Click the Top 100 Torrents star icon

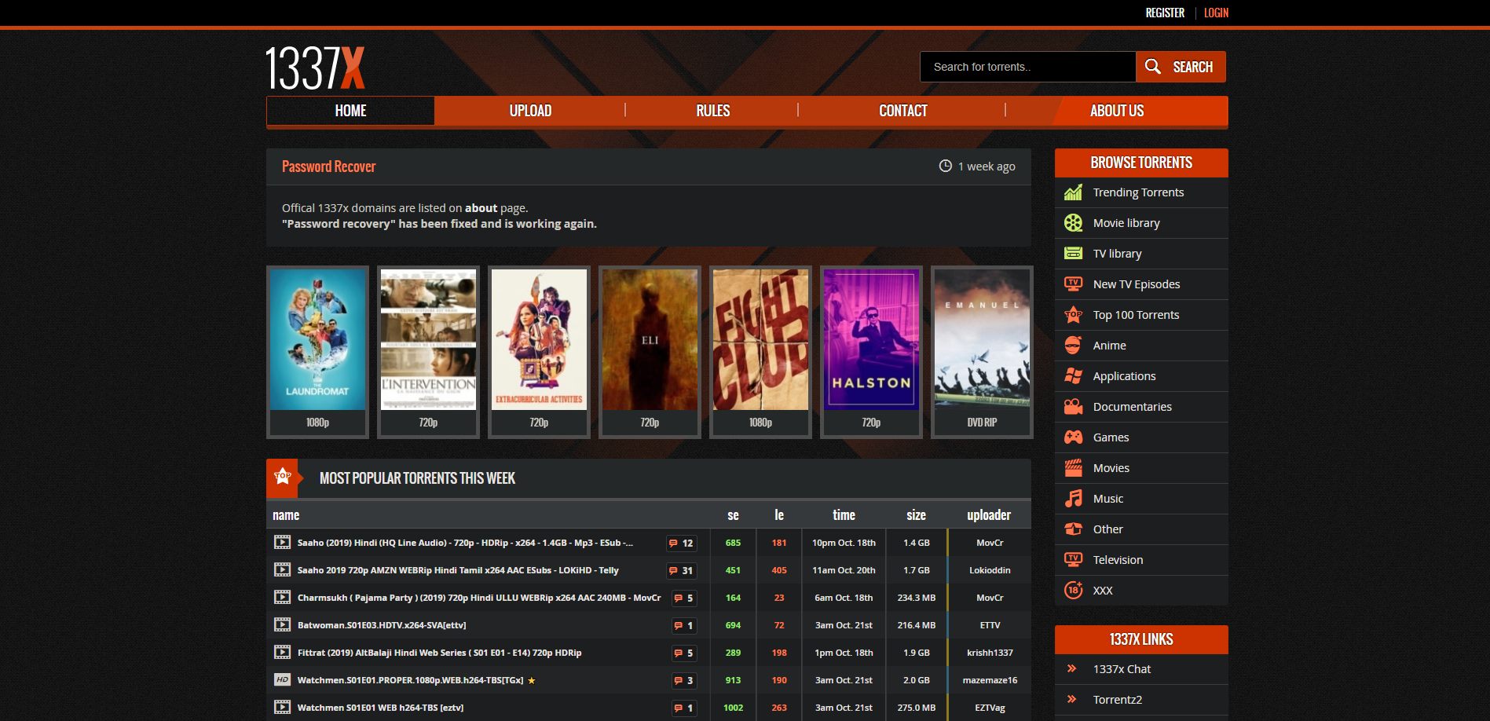[x=1073, y=315]
